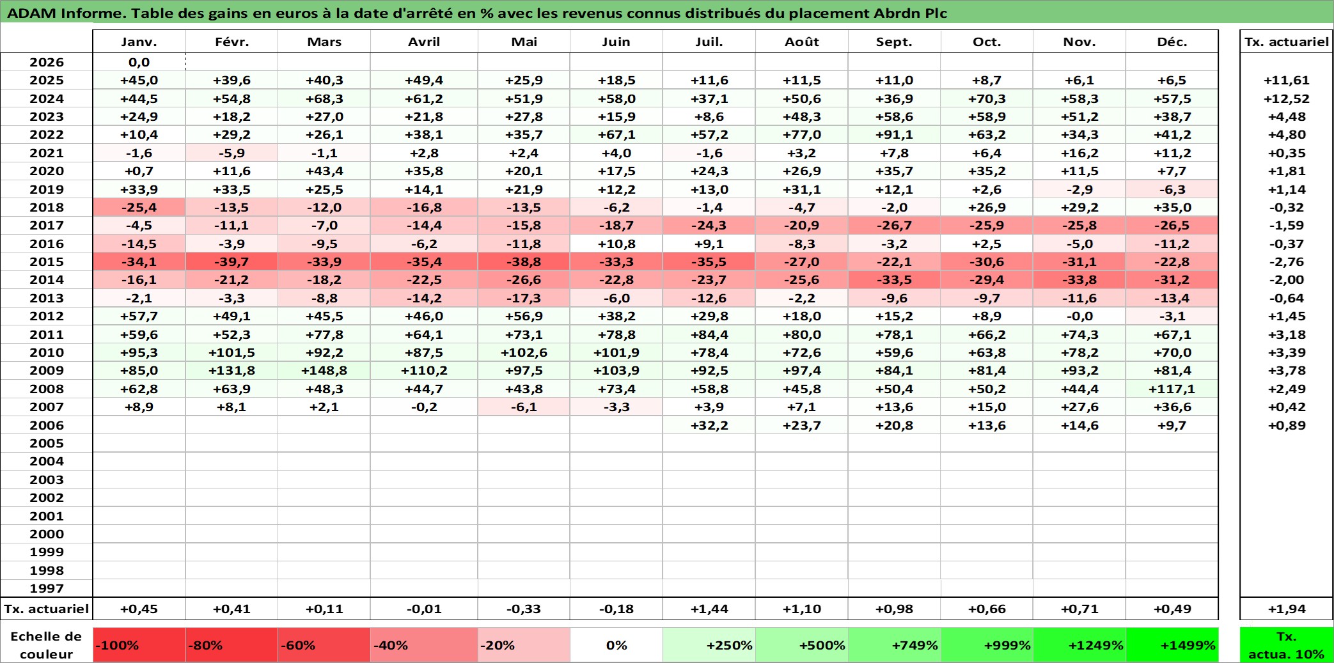Click the 'Avril' column header
1334x663 pixels.
click(x=424, y=42)
